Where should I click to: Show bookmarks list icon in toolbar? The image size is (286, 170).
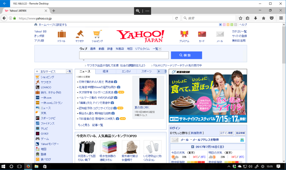247,18
